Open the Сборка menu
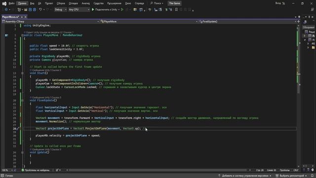 (61, 3)
